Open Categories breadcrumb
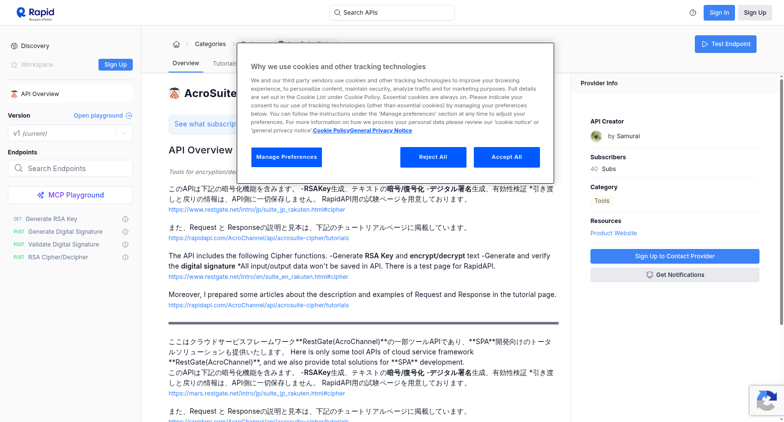 (x=210, y=44)
